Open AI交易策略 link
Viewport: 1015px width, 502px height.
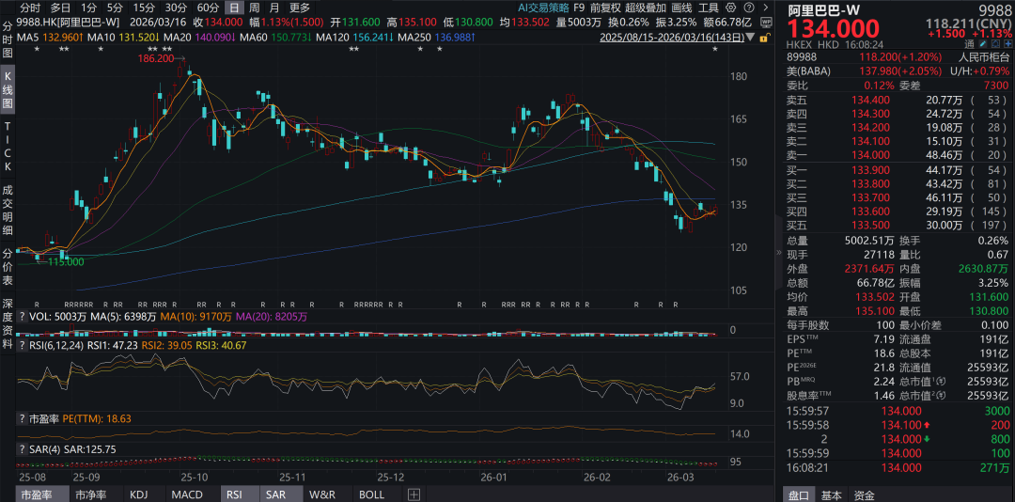544,8
